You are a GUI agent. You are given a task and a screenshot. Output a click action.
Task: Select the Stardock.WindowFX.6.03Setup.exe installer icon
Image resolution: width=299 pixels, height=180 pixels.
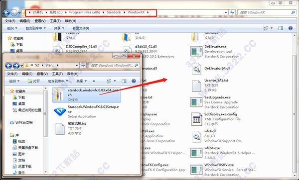[x=60, y=111]
